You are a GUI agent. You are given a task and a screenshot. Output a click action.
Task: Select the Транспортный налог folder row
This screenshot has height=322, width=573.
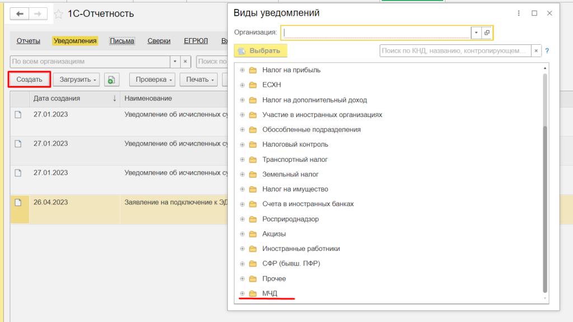[x=295, y=160]
